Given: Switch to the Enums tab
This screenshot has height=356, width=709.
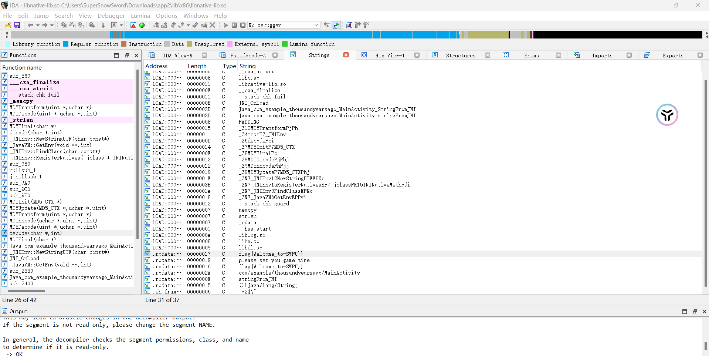Looking at the screenshot, I should coord(531,56).
